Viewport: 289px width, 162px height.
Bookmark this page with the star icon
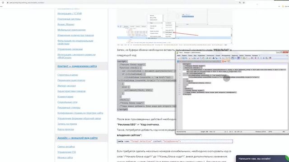(244, 3)
